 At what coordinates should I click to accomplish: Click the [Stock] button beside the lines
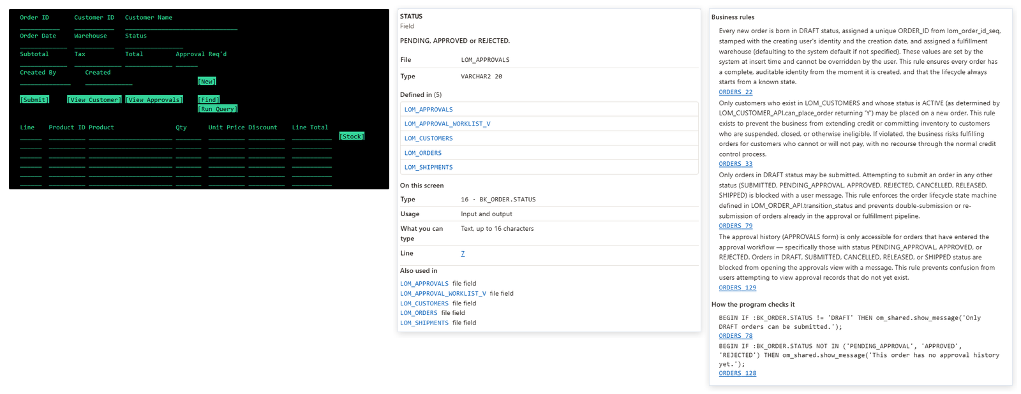coord(352,136)
